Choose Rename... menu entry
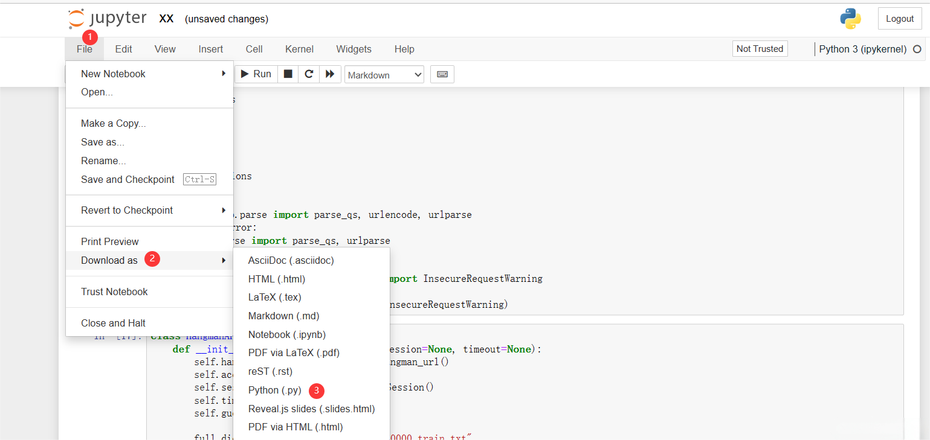This screenshot has height=440, width=930. pyautogui.click(x=149, y=161)
